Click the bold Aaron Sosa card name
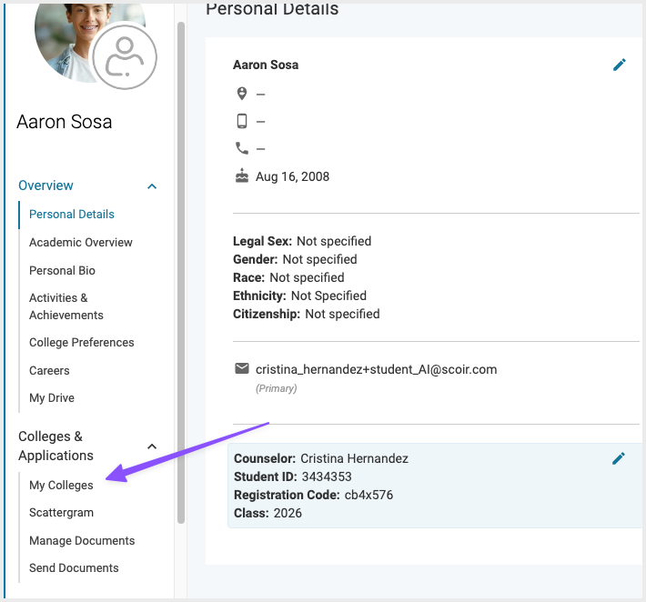 [266, 65]
